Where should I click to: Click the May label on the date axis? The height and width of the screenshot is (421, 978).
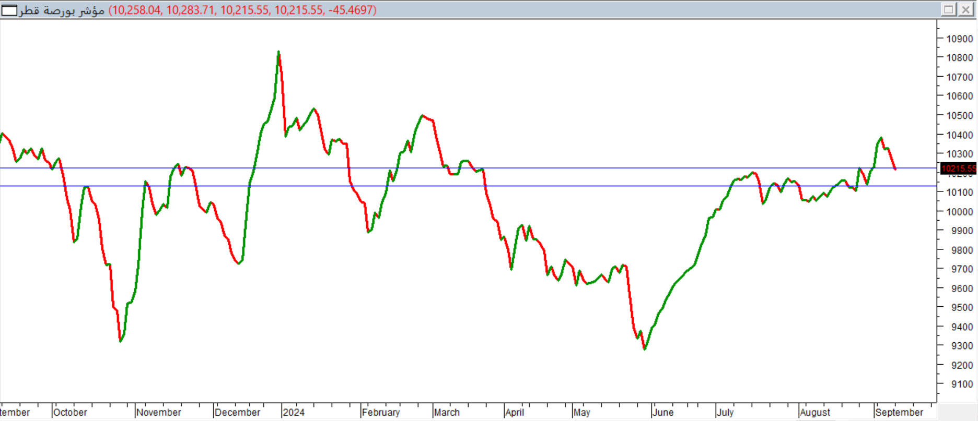(582, 412)
